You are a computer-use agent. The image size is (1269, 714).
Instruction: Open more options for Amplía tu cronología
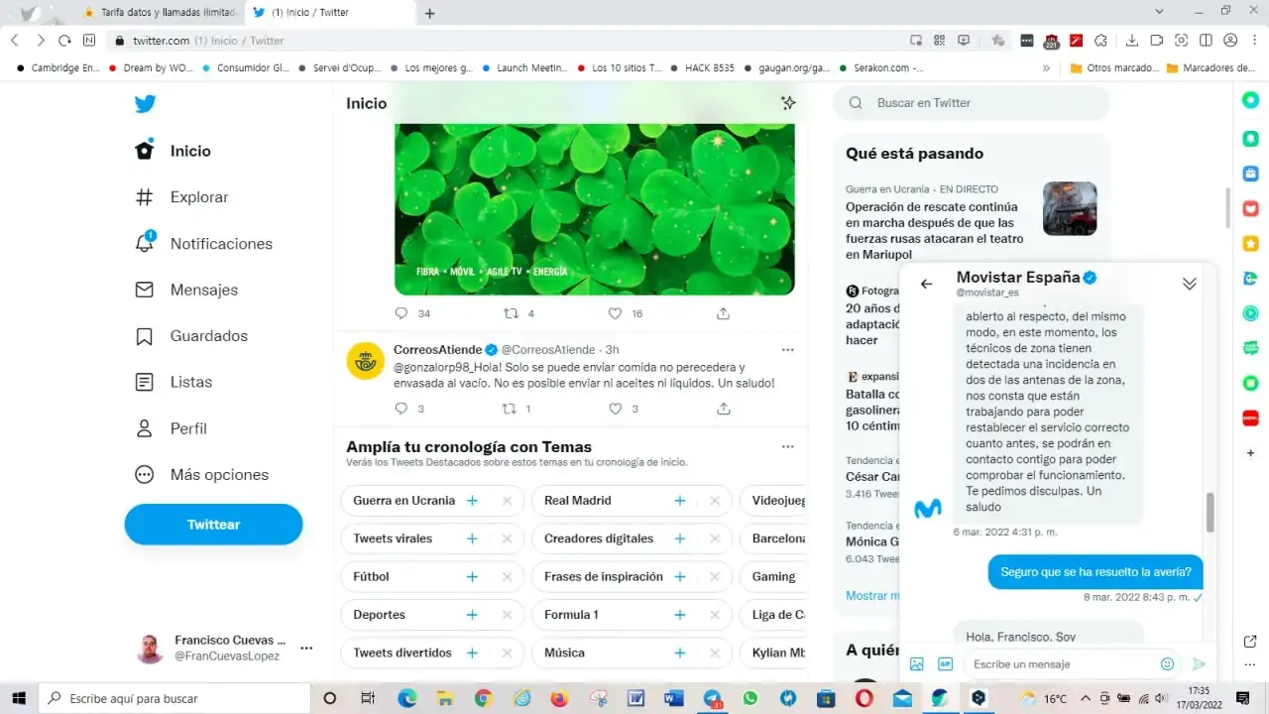pos(788,447)
